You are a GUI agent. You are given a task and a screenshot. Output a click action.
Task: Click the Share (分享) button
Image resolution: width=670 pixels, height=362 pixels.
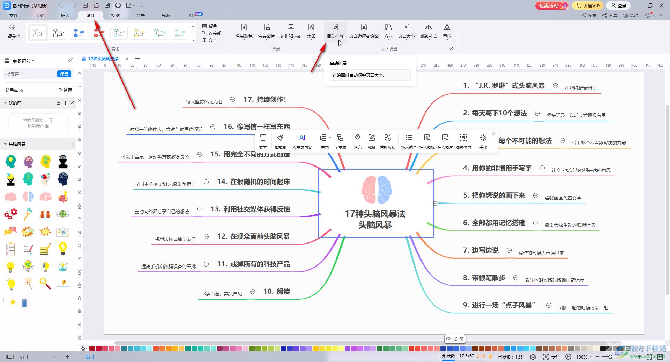point(610,15)
